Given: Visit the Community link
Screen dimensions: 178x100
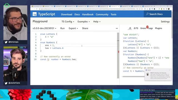Looking at the screenshot, I should (102, 14).
